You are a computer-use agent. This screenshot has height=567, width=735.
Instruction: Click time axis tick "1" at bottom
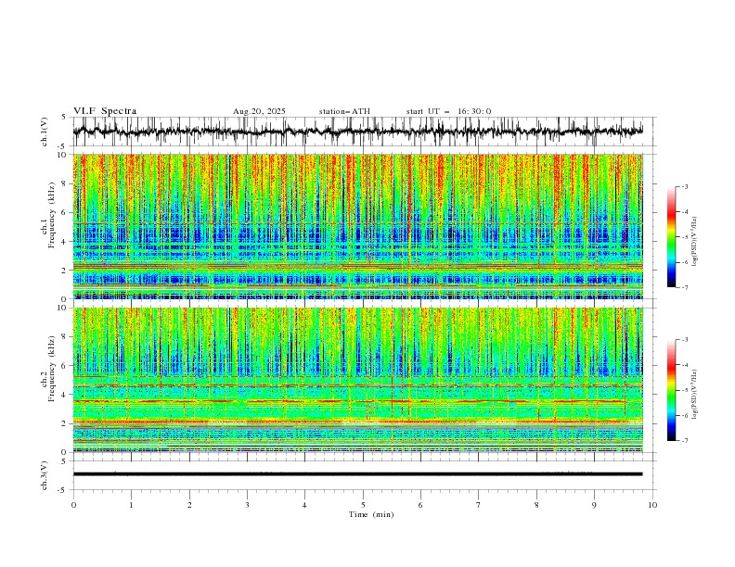(x=131, y=505)
